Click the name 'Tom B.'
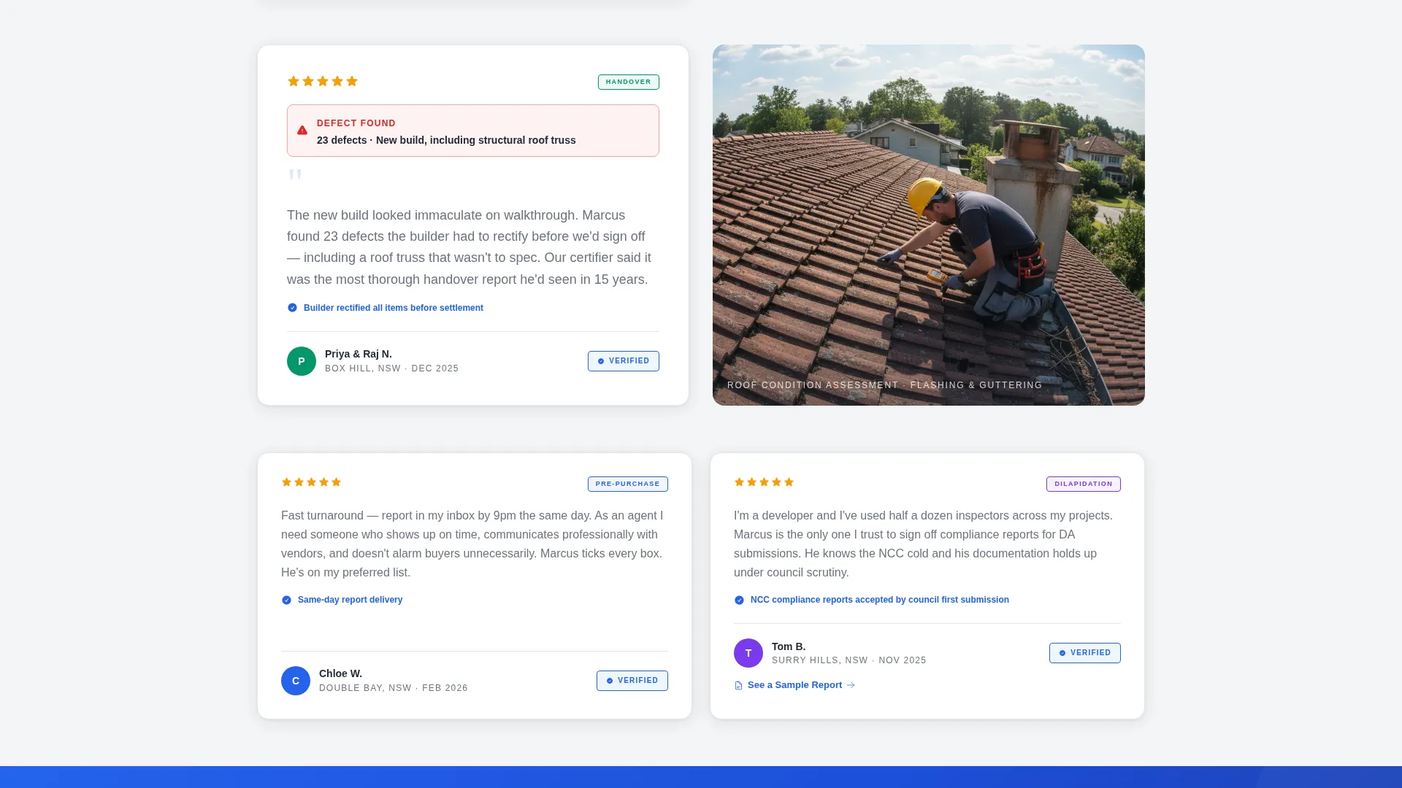Viewport: 1402px width, 788px height. click(x=789, y=646)
